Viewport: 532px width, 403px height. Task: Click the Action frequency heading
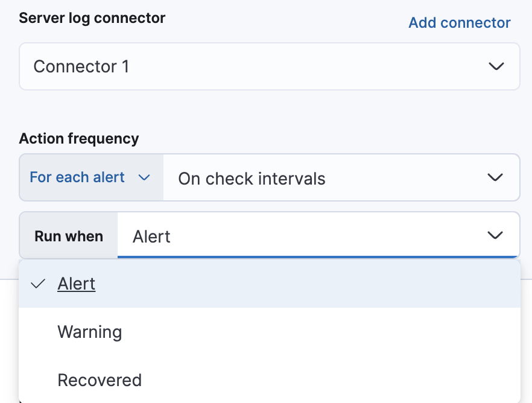(x=78, y=138)
